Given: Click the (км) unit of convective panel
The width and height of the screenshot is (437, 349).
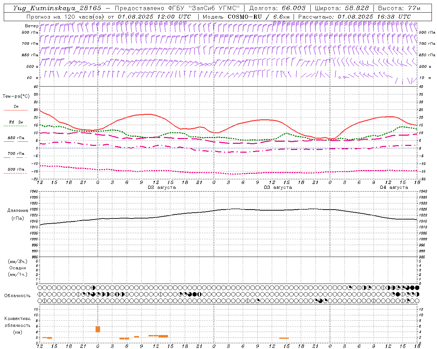Looking at the screenshot, I should pos(18,332).
